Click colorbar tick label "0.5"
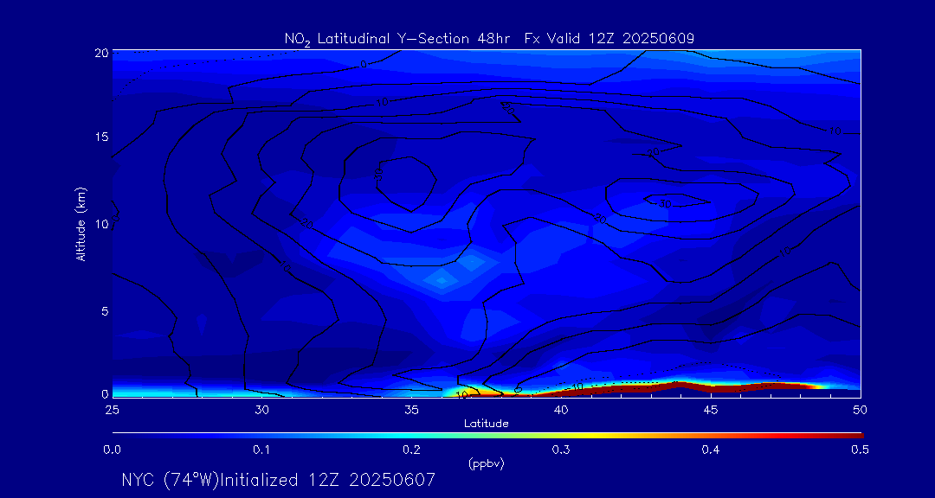The height and width of the screenshot is (498, 935). (861, 451)
